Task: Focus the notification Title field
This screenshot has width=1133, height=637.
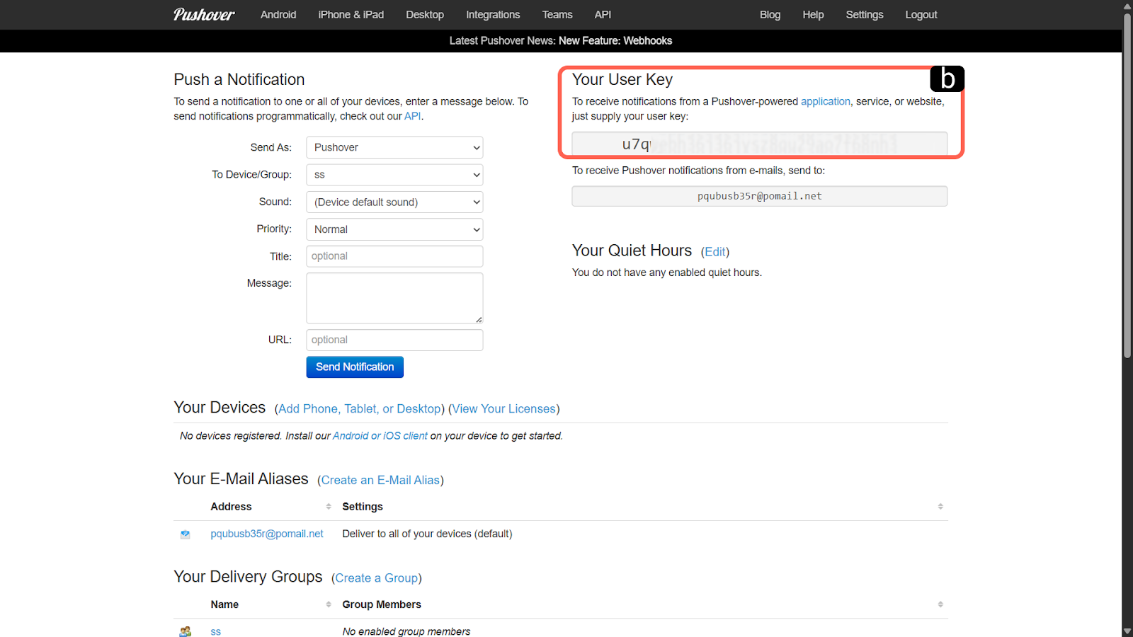Action: (394, 256)
